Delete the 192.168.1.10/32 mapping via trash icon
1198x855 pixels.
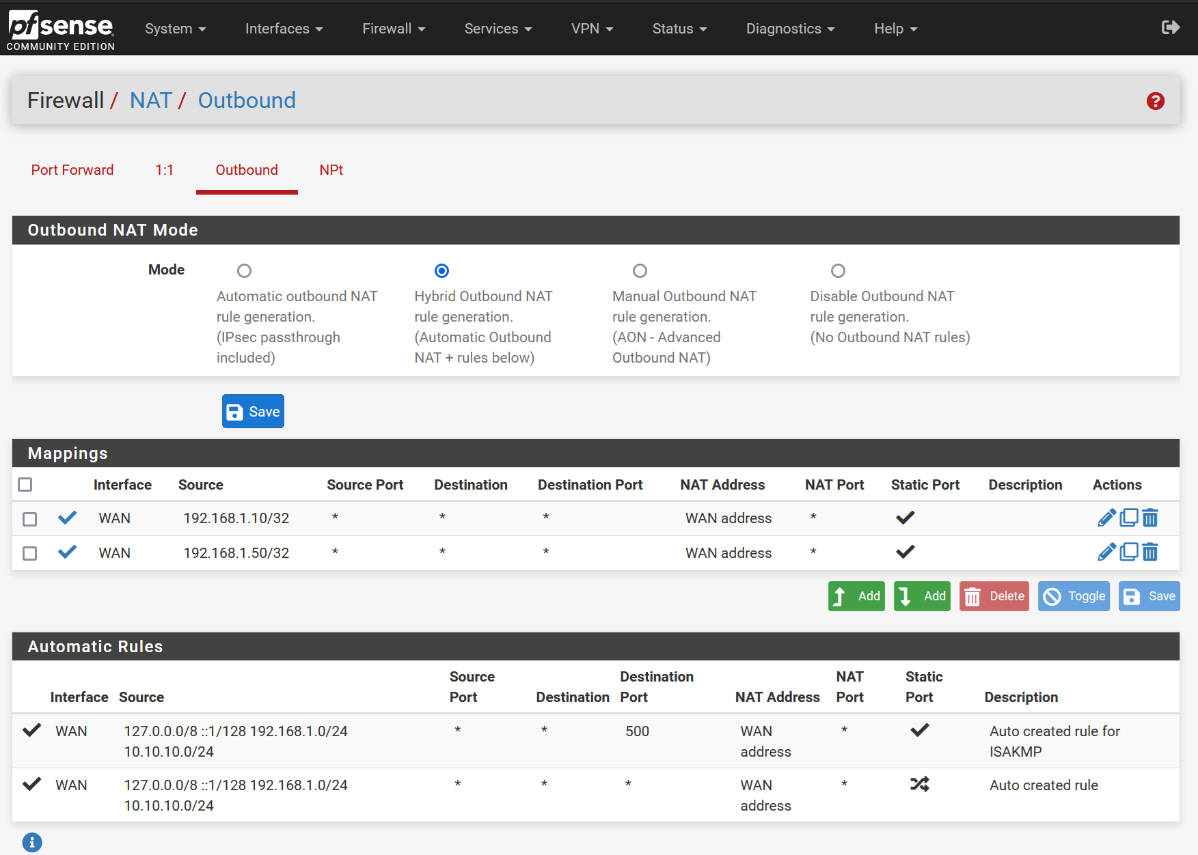(x=1150, y=518)
